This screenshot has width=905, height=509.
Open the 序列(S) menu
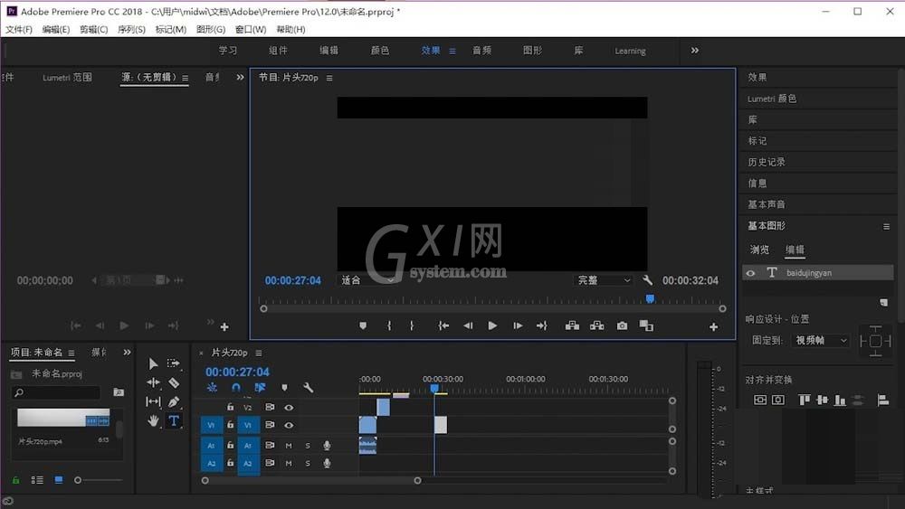(x=131, y=30)
